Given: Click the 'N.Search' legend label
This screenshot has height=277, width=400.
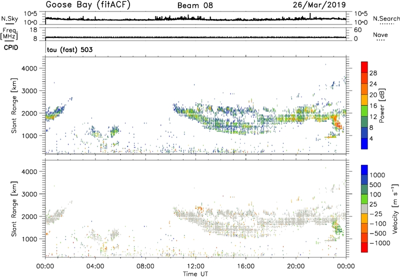Looking at the screenshot, I should point(386,18).
